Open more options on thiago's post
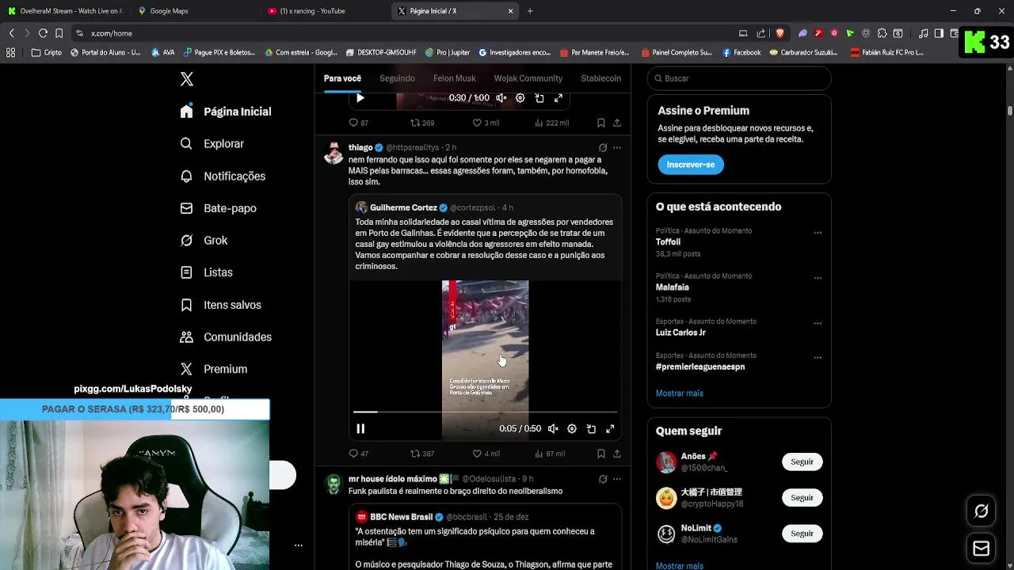Image resolution: width=1014 pixels, height=570 pixels. pyautogui.click(x=617, y=147)
